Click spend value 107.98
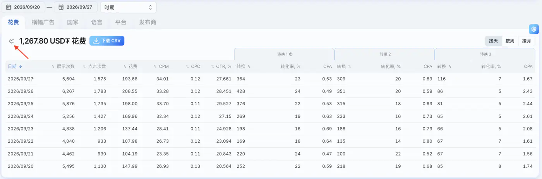This screenshot has height=179, width=542. click(130, 142)
